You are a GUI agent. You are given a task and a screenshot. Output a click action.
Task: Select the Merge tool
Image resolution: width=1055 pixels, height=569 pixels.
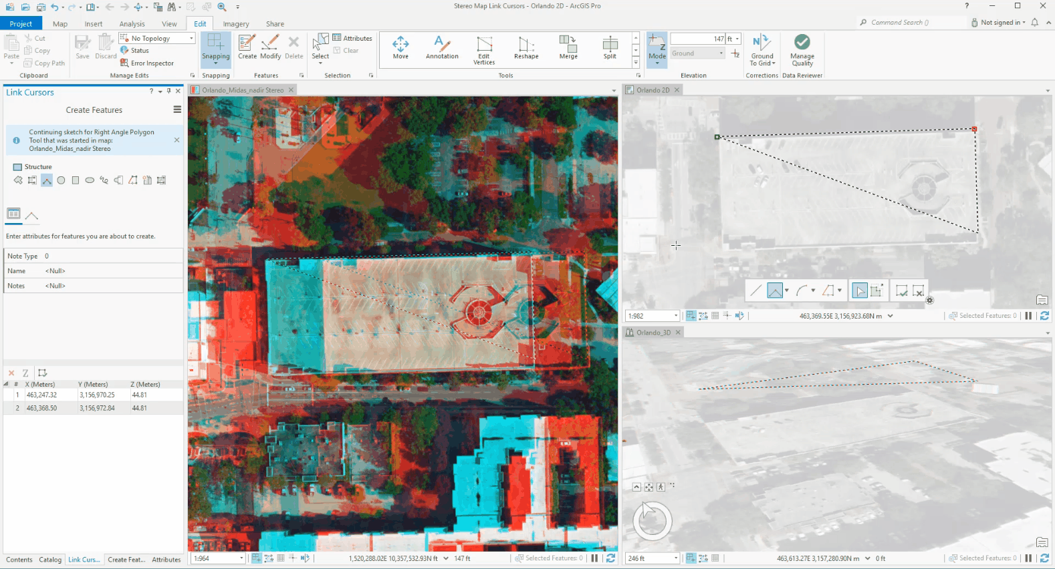(568, 48)
